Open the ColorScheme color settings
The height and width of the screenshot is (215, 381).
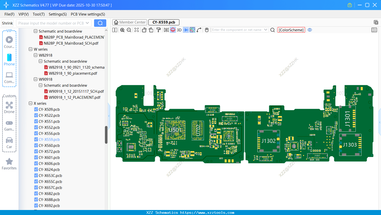click(x=291, y=30)
